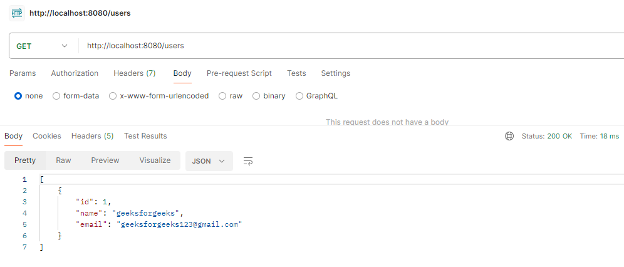Open the GET method dropdown

pyautogui.click(x=42, y=46)
